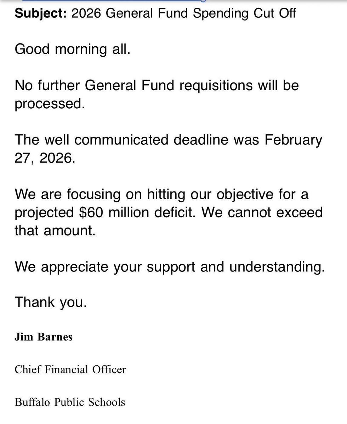
Task: Click the "Chief Financial Officer" title
Action: (70, 369)
